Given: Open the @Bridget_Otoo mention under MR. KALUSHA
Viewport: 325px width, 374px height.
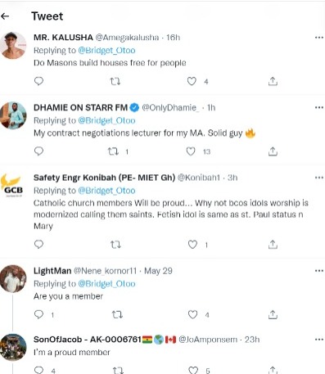Looking at the screenshot, I should click(106, 50).
